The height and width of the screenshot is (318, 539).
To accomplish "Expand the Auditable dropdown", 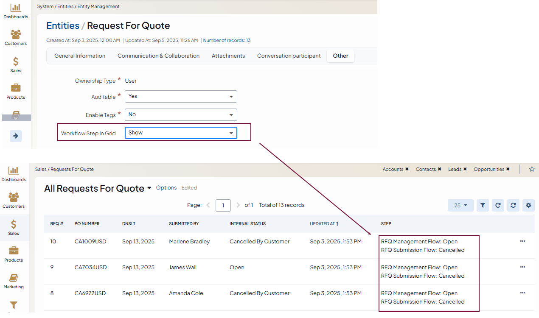I will coord(181,97).
